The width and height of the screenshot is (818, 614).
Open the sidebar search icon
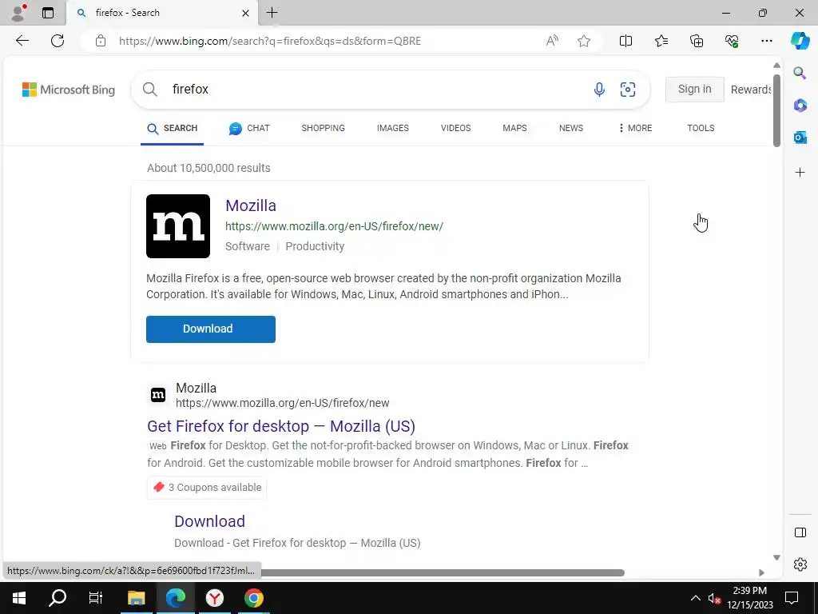pos(800,73)
